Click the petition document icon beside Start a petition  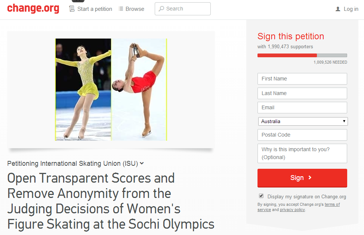(x=72, y=9)
